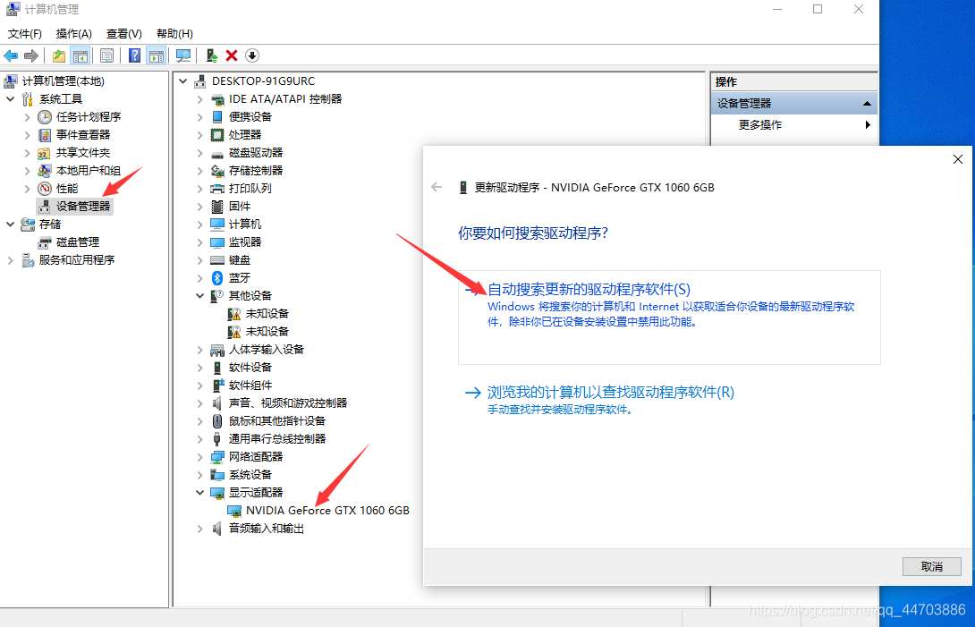Click the 便携设备 icon
This screenshot has width=975, height=627.
217,117
